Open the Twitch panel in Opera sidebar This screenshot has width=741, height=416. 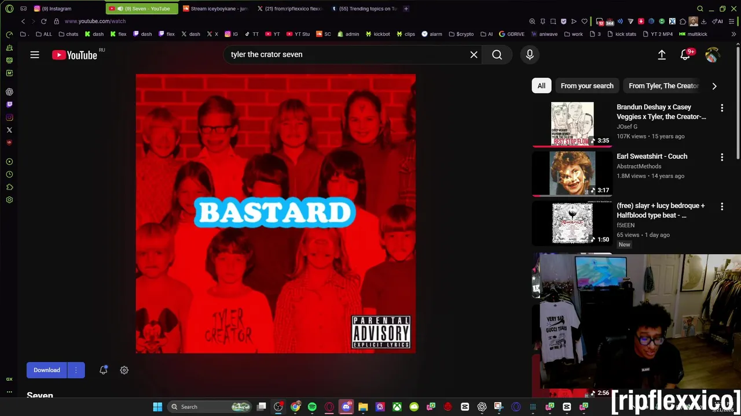(x=9, y=105)
